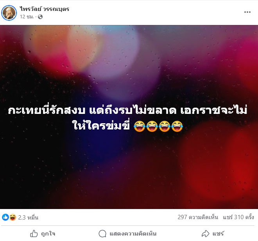Screen dimensions: 258x241
Task: Click the curved arrow share icon
Action: 206,234
